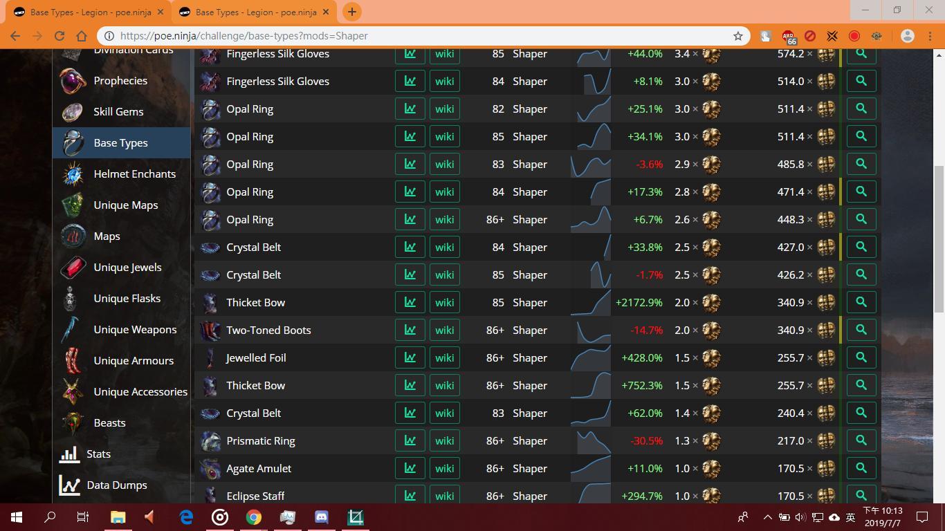The height and width of the screenshot is (531, 945).
Task: Click magnifier icon for Prismatic Ring row
Action: pyautogui.click(x=861, y=440)
